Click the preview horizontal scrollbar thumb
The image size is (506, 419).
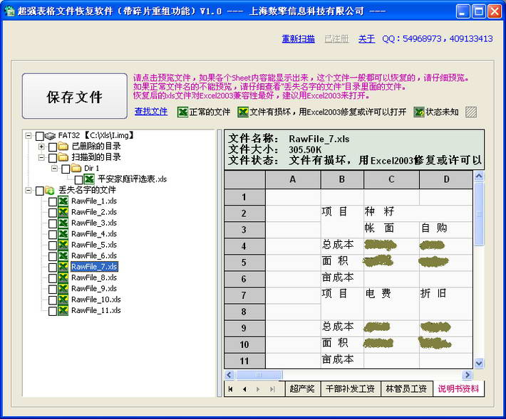259,375
